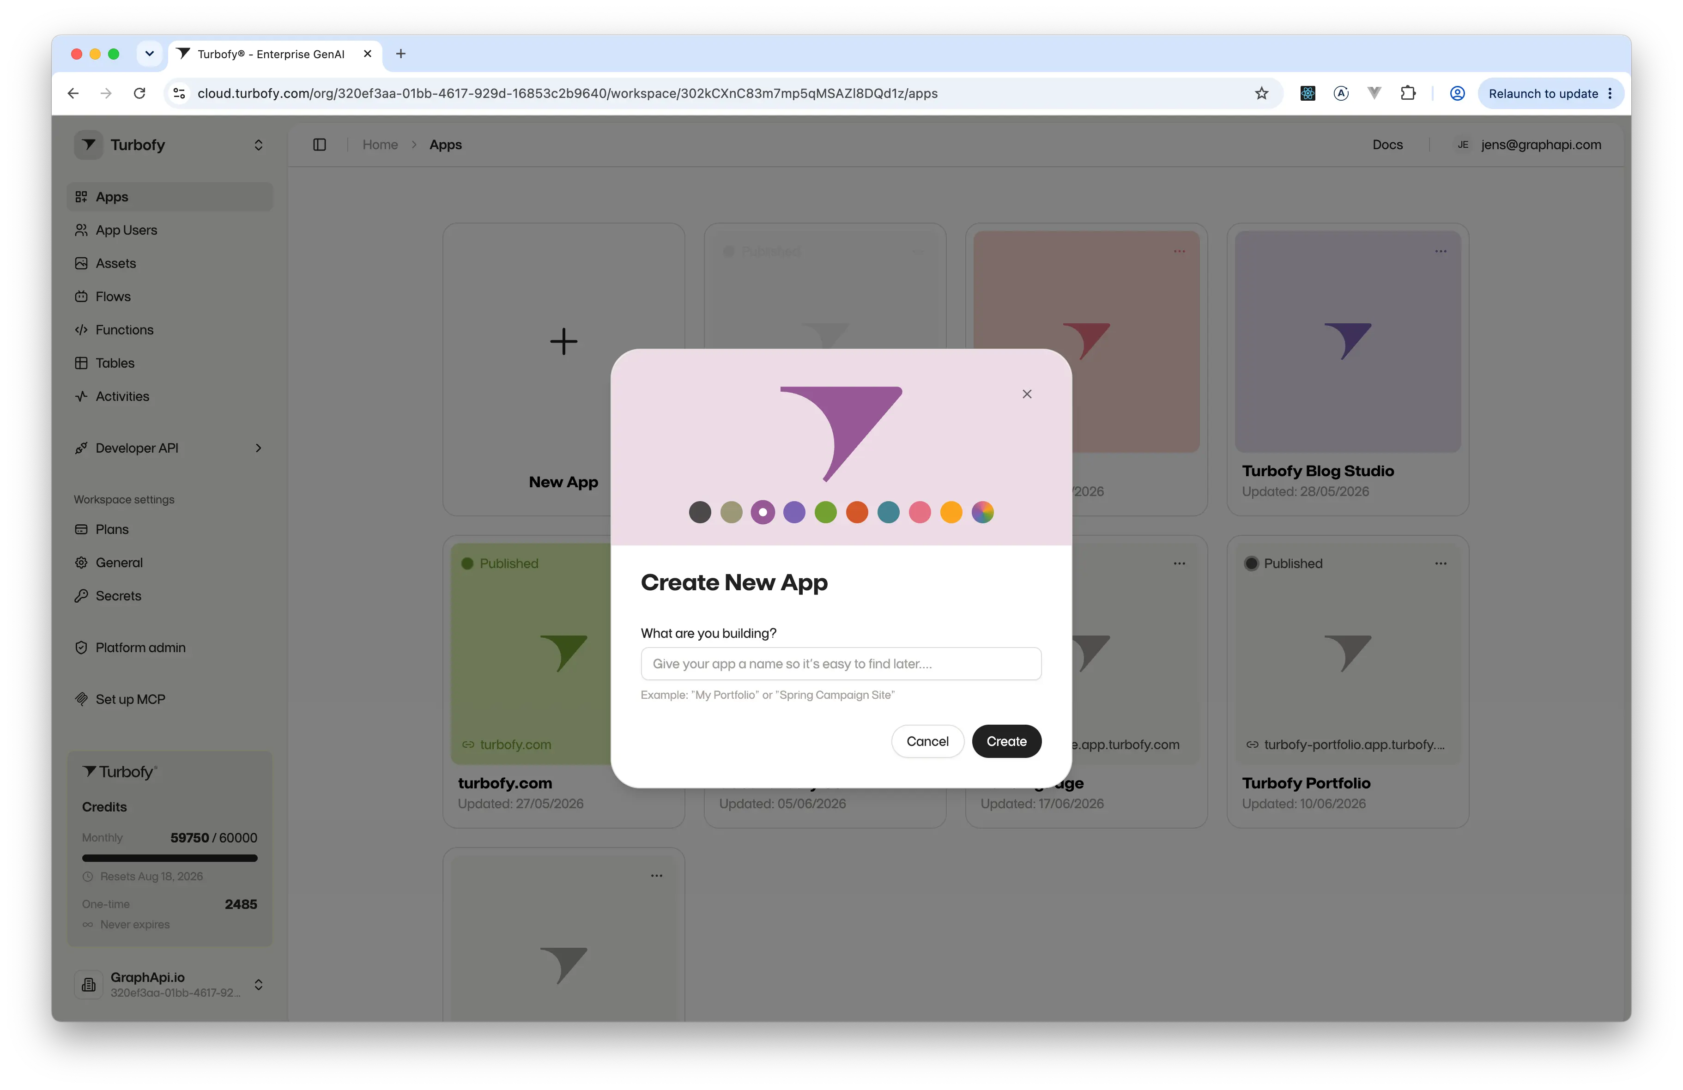Open Functions in the sidebar
Screen dimensions: 1683x1090
coord(170,330)
